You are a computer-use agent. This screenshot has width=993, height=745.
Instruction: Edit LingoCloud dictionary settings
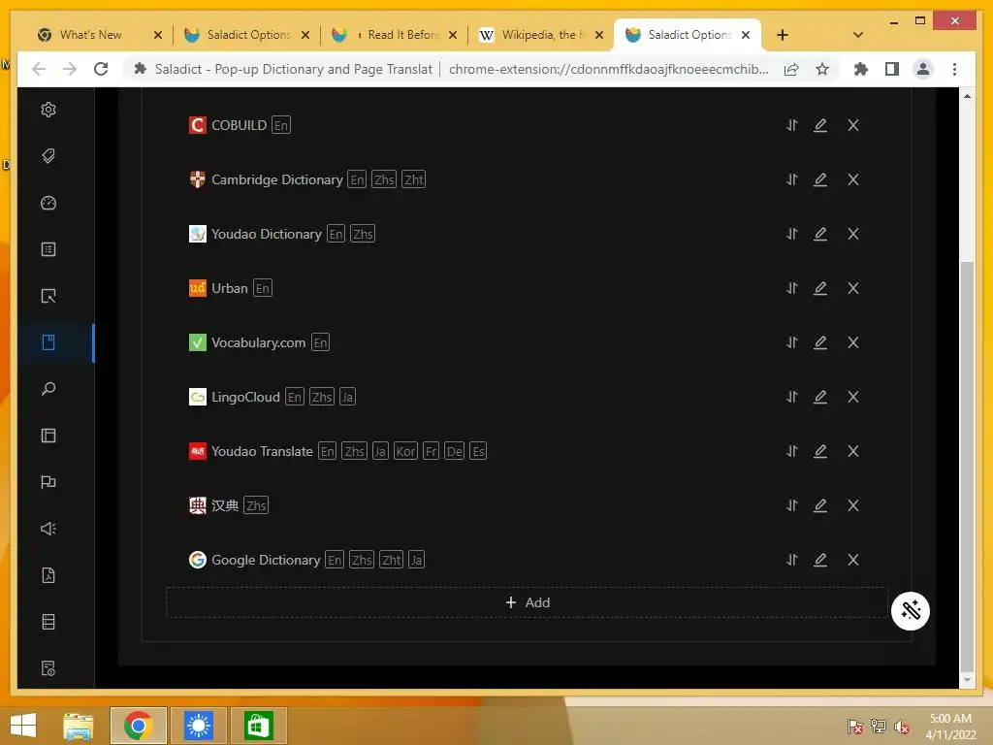820,397
